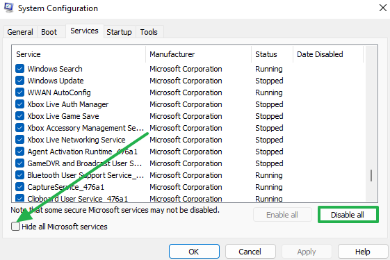This screenshot has height=260, width=390.
Task: Uncheck the Bluetooth User Support Service checkbox
Action: 19,175
